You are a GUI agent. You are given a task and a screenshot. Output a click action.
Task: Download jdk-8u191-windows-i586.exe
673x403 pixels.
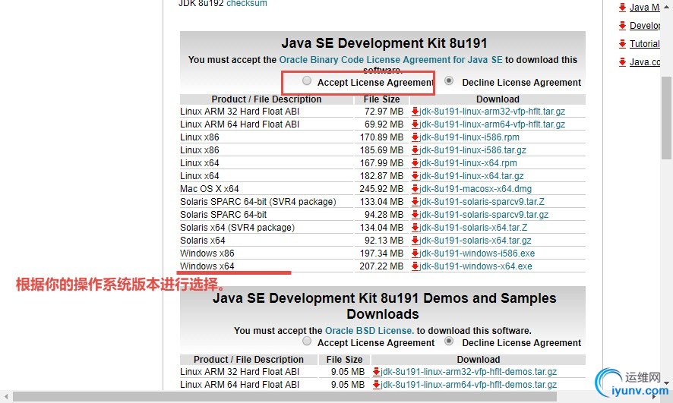477,253
